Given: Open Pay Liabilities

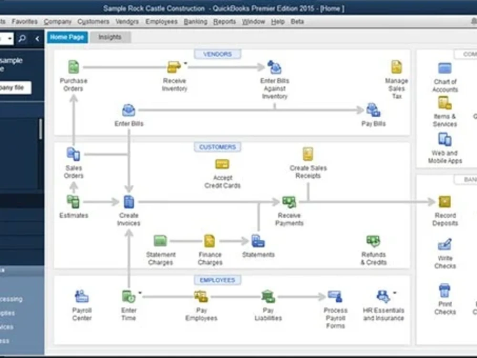Looking at the screenshot, I should [x=268, y=297].
